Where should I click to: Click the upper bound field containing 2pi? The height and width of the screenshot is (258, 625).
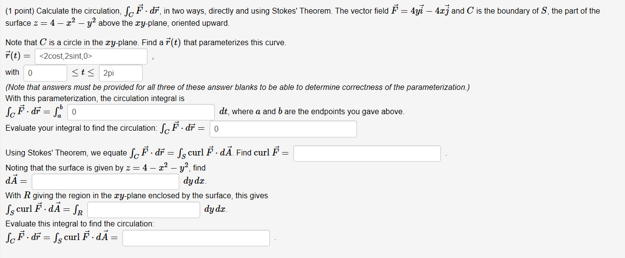(x=121, y=73)
